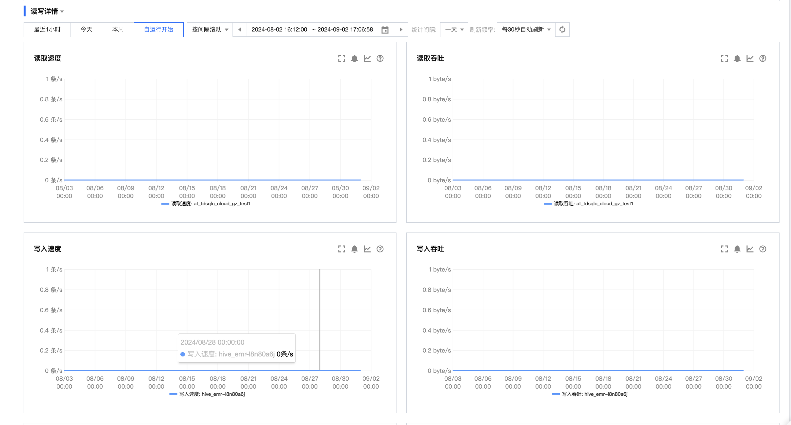Open the 一天 statistics interval dropdown
Image resolution: width=791 pixels, height=425 pixels.
tap(454, 30)
